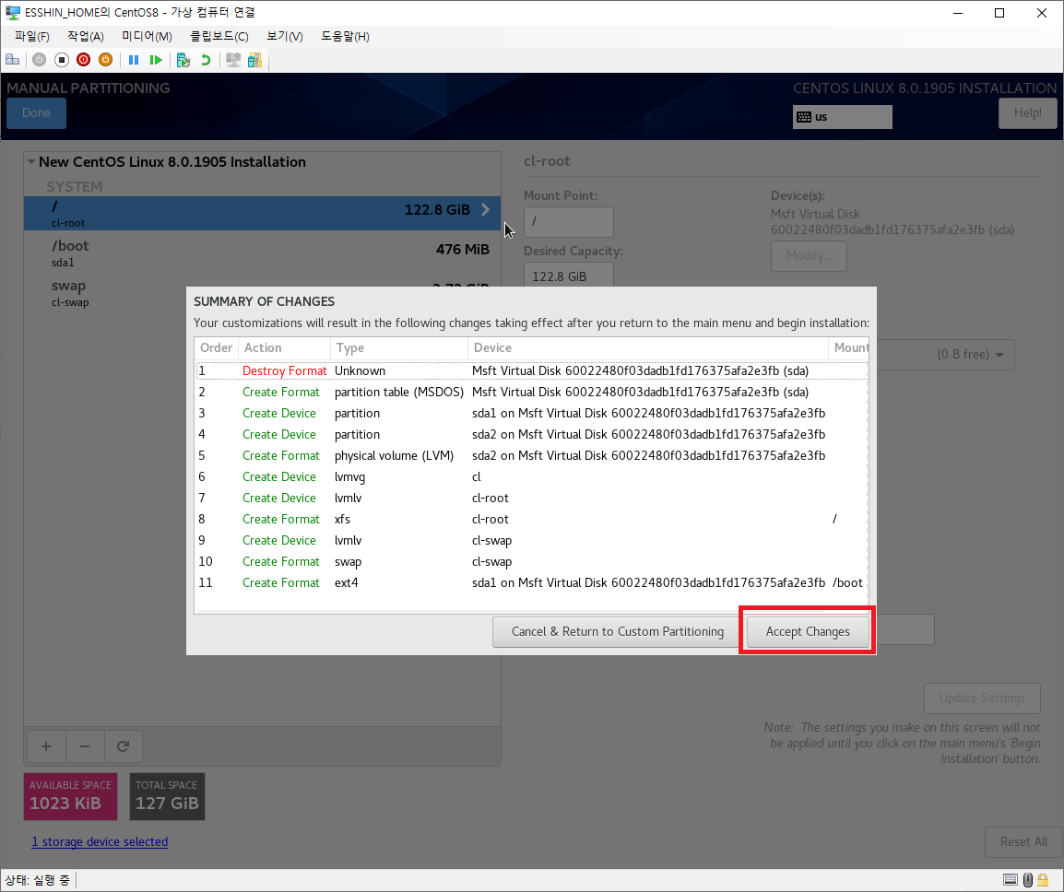Click the greyed Enhanced Session monitor icon

(233, 60)
